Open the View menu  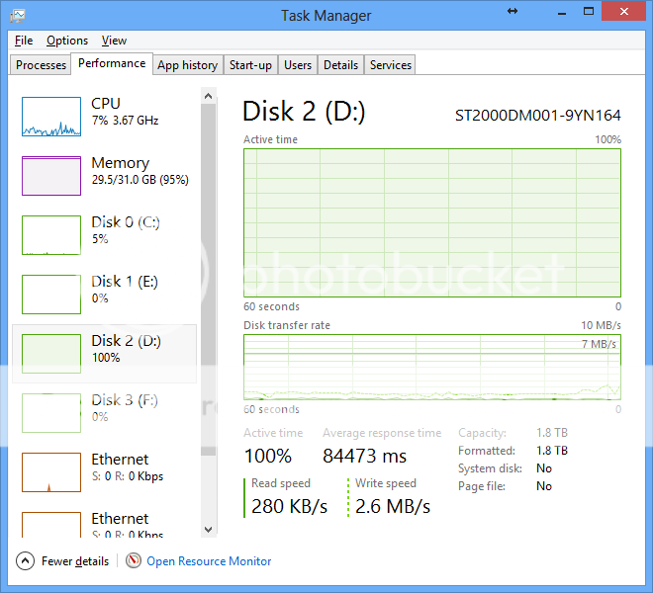point(114,41)
